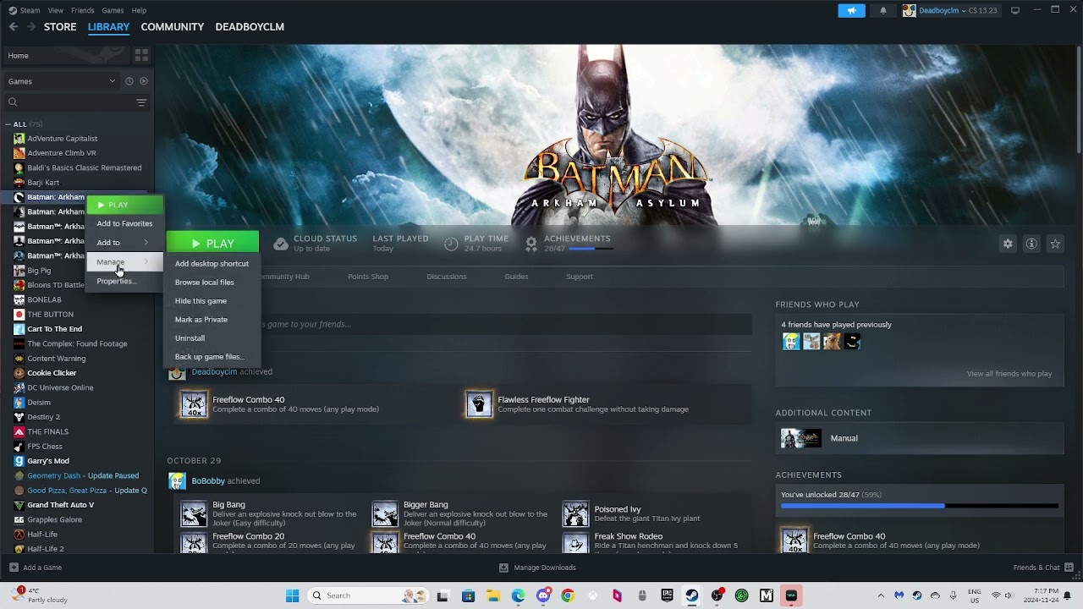
Task: Select Cookie Clicker in game list
Action: [x=52, y=373]
